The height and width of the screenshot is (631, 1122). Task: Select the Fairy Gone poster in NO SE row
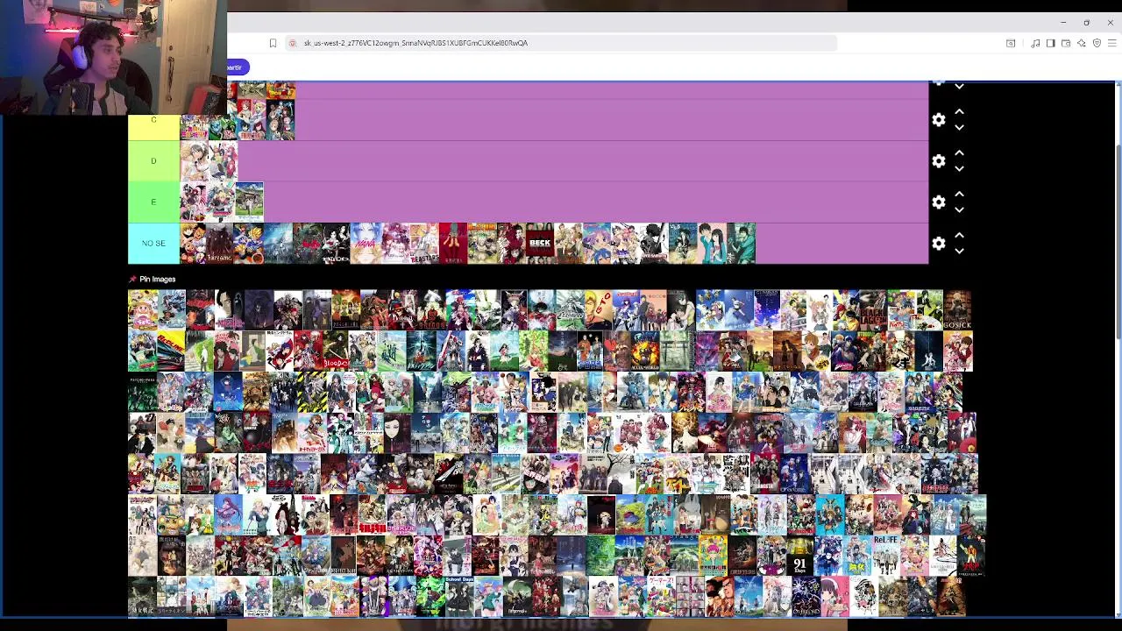[219, 244]
